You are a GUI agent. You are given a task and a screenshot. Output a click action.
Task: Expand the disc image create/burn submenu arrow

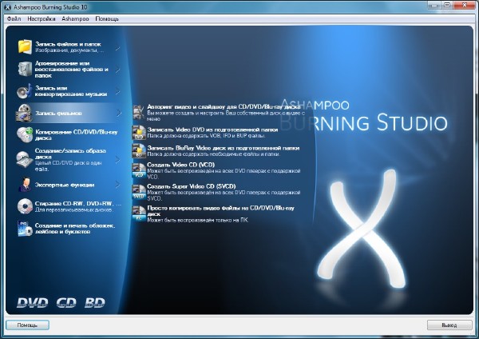[118, 158]
